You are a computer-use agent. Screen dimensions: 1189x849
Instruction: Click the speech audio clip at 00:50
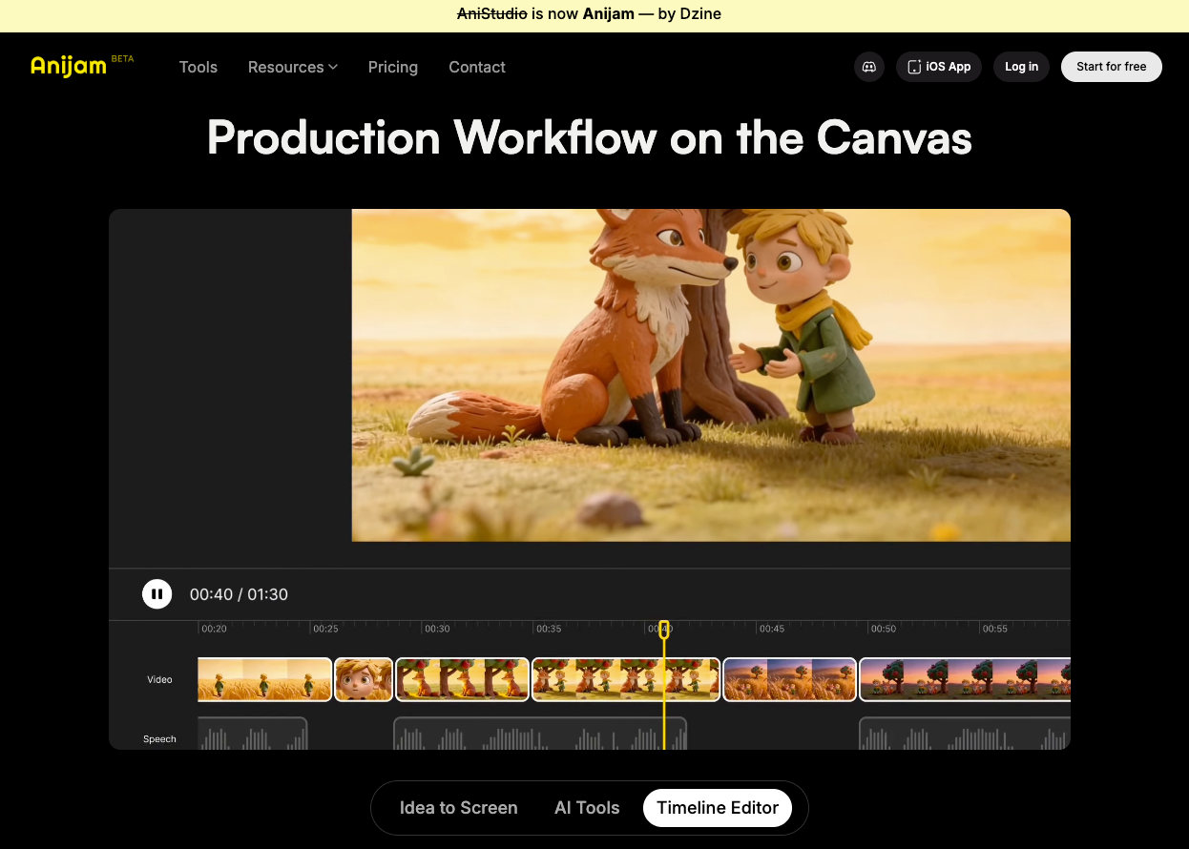pos(965,733)
